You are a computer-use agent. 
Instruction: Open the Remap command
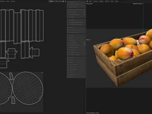76,77
